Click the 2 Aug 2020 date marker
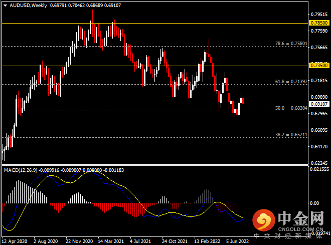The height and width of the screenshot is (245, 331). click(46, 241)
